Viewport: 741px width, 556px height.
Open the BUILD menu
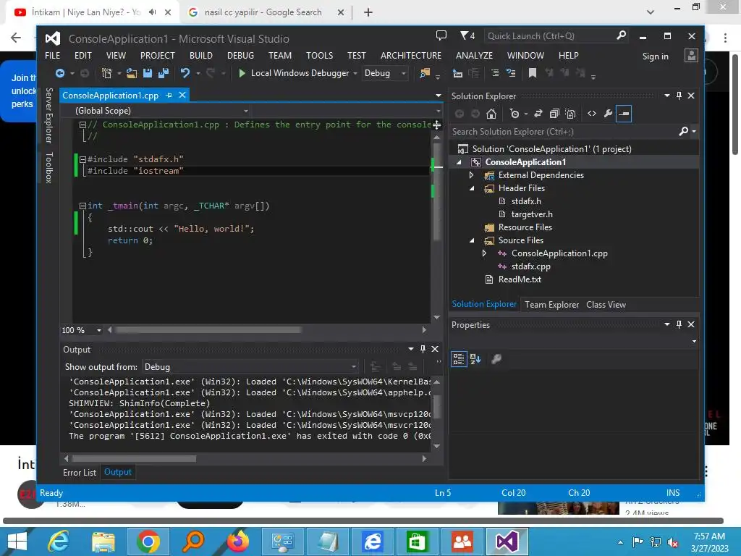(201, 55)
